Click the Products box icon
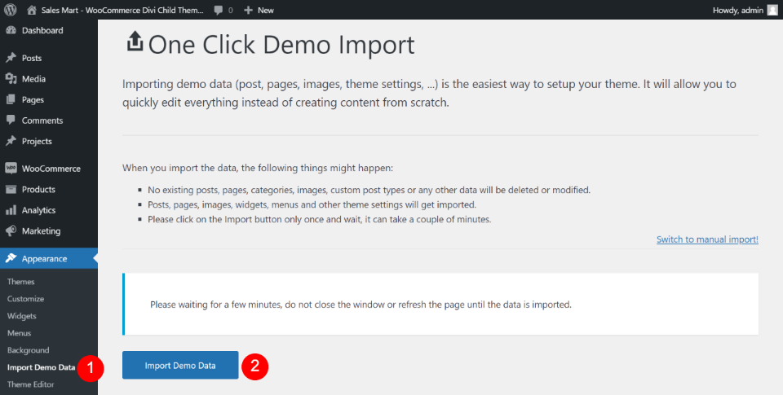 (11, 190)
